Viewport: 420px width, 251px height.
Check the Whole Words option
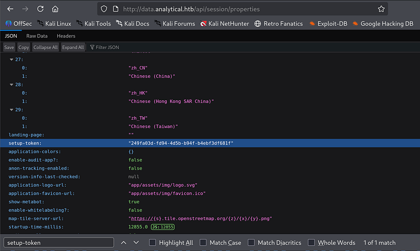point(311,243)
